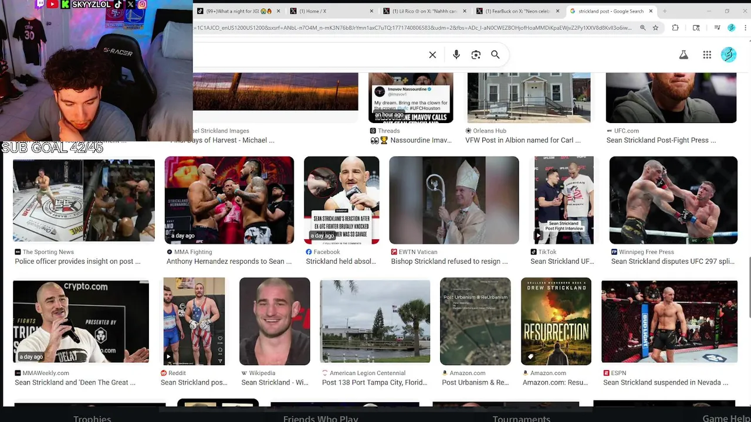Bookmark this page with the star icon
Viewport: 751px width, 422px height.
click(x=655, y=28)
